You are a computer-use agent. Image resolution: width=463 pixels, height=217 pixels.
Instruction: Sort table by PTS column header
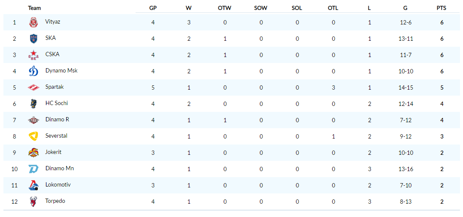pyautogui.click(x=441, y=8)
